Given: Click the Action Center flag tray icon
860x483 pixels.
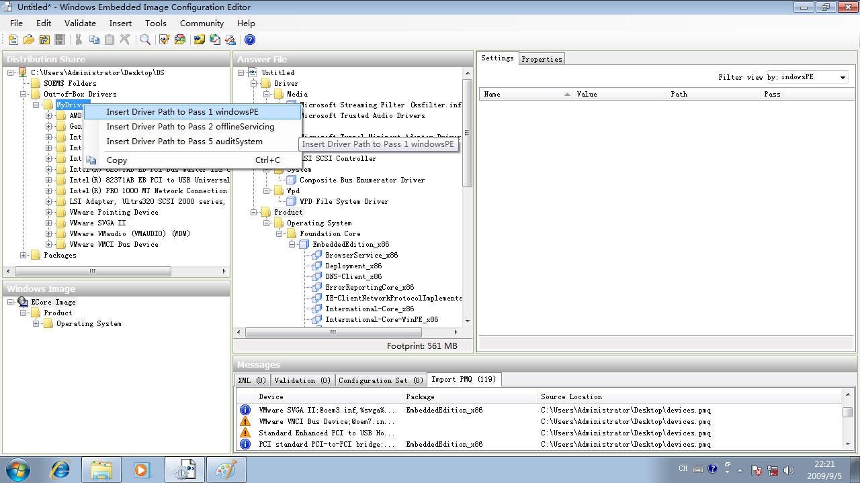Looking at the screenshot, I should point(756,470).
